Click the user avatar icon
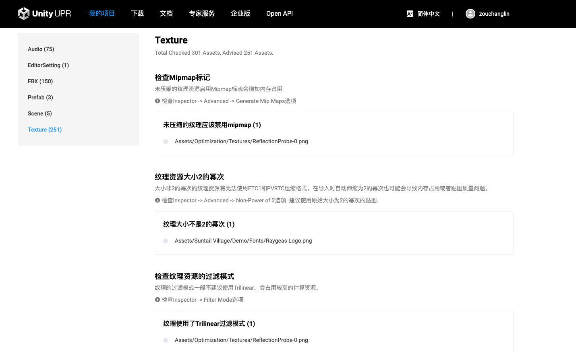This screenshot has height=352, width=576. (470, 14)
